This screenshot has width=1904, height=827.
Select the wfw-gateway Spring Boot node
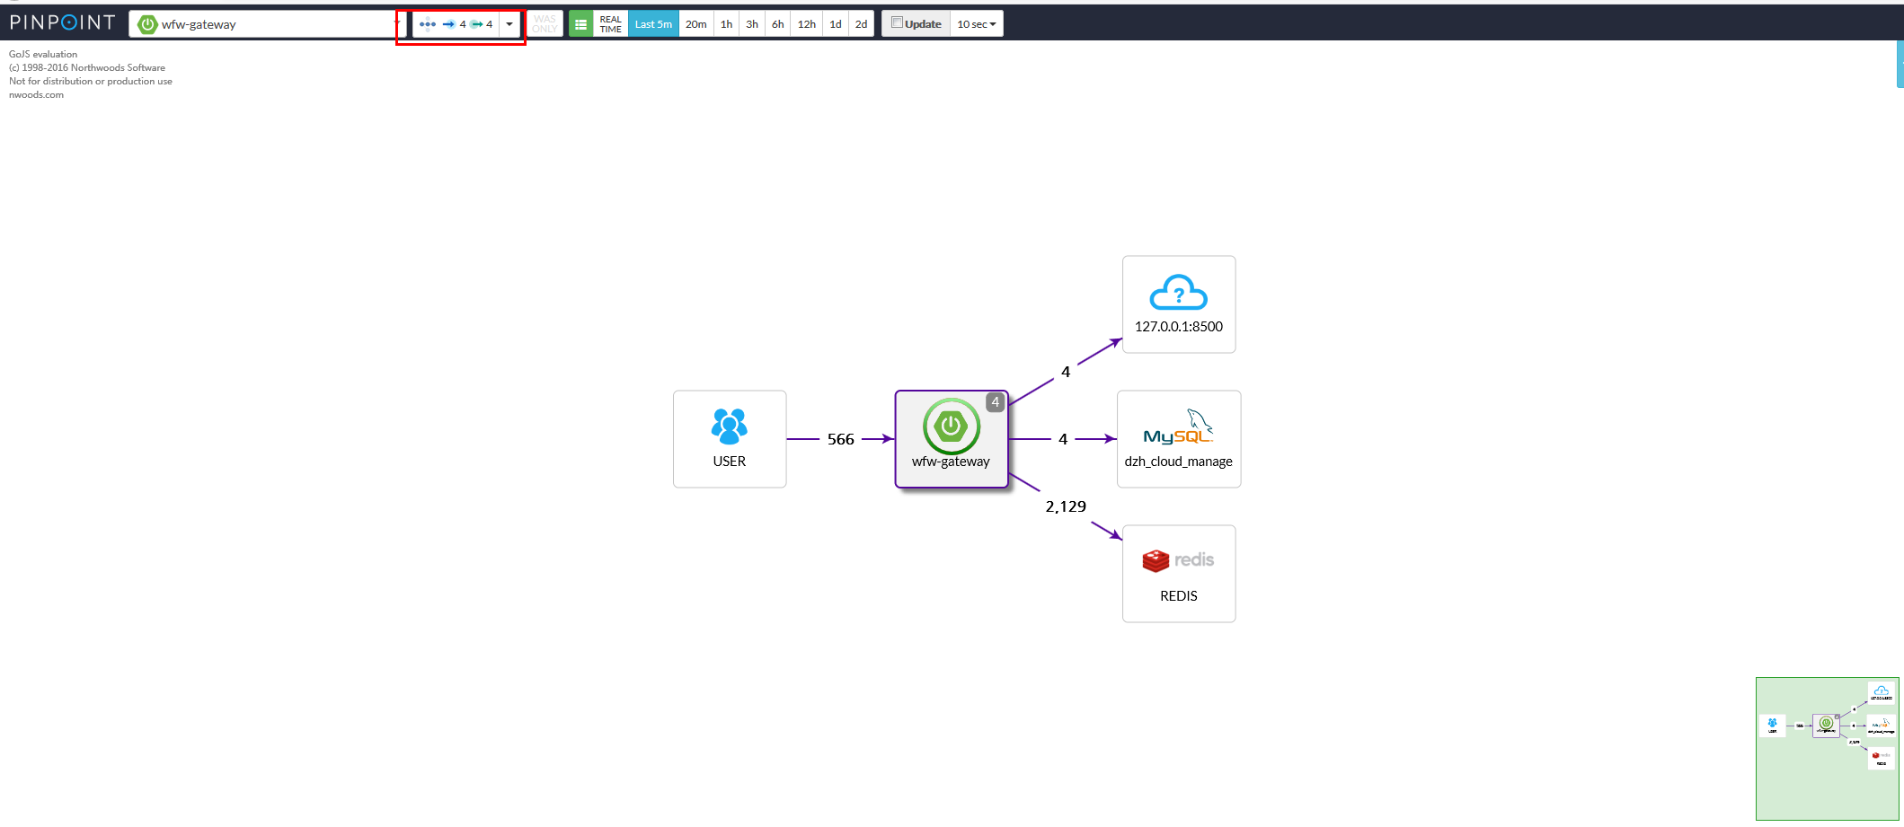click(952, 439)
